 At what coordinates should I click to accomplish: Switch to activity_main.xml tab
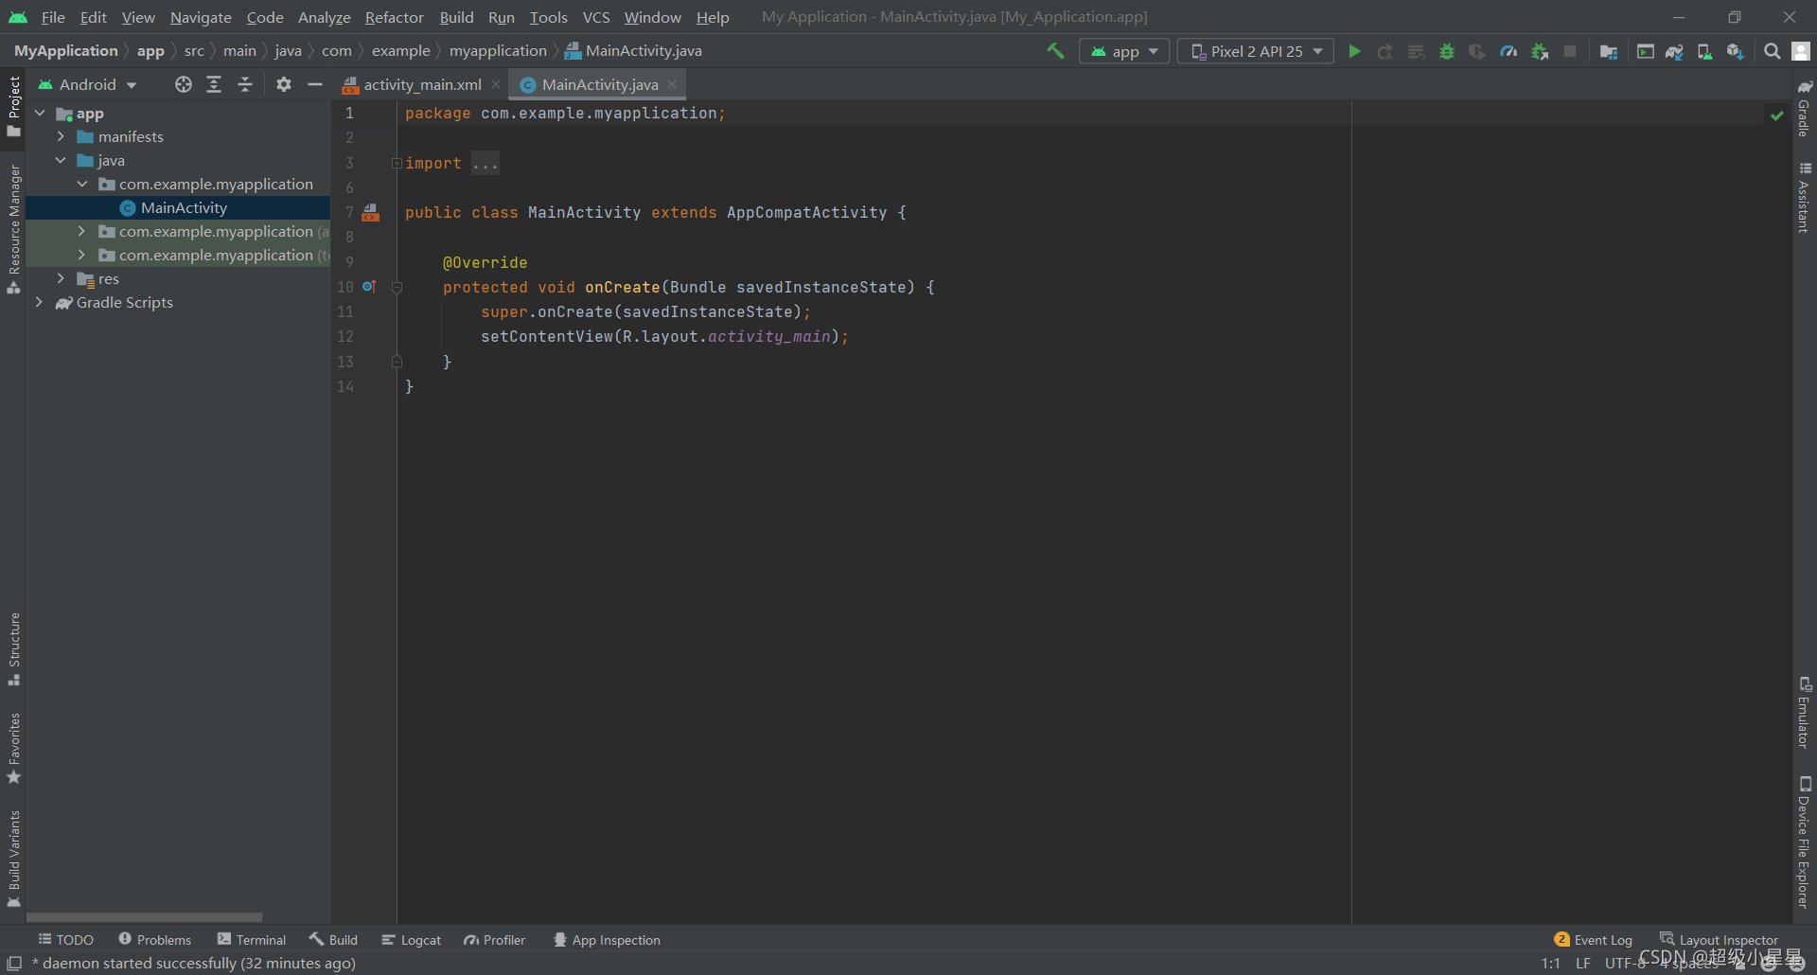pos(422,84)
